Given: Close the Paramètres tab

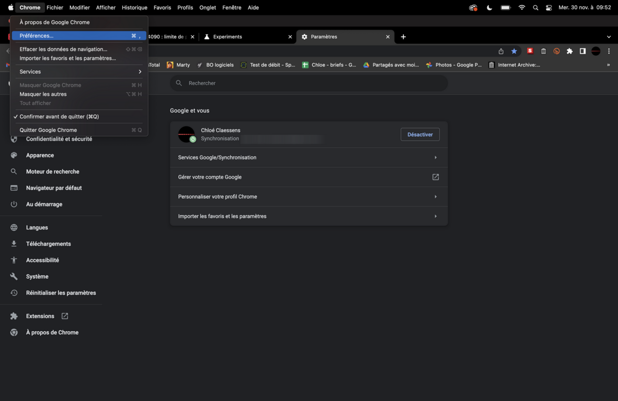Looking at the screenshot, I should [x=388, y=37].
